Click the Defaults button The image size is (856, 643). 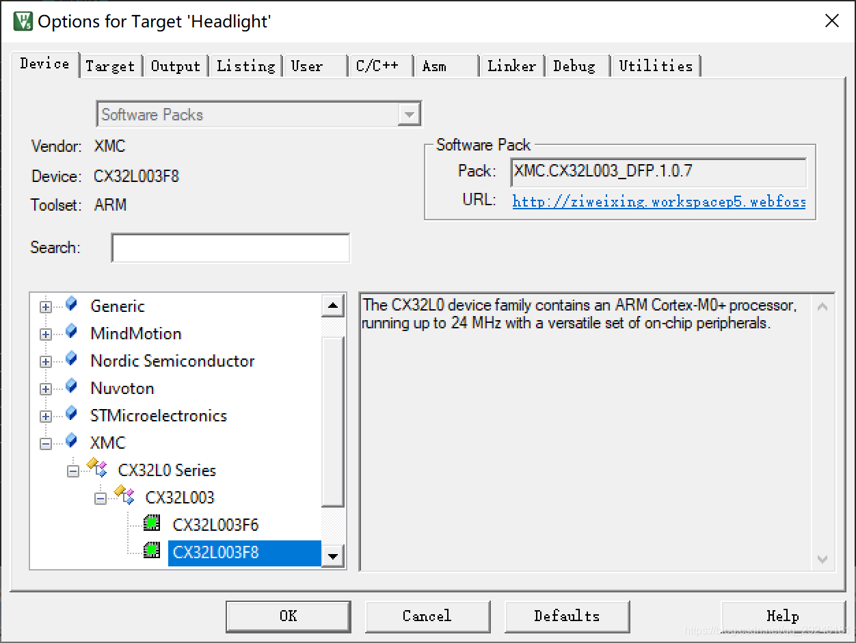pos(567,616)
